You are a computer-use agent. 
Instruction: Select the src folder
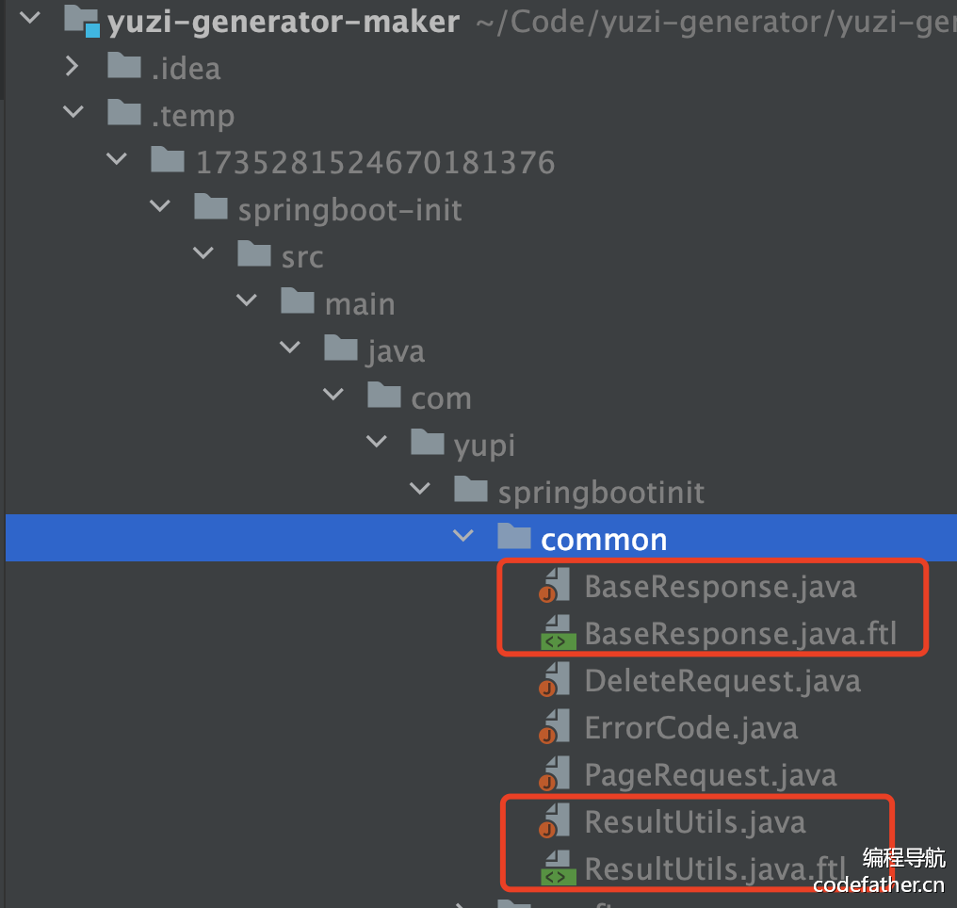coord(301,256)
